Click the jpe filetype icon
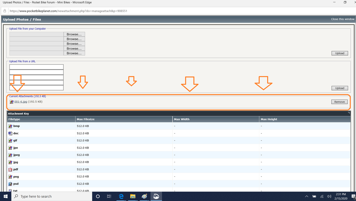 10,148
